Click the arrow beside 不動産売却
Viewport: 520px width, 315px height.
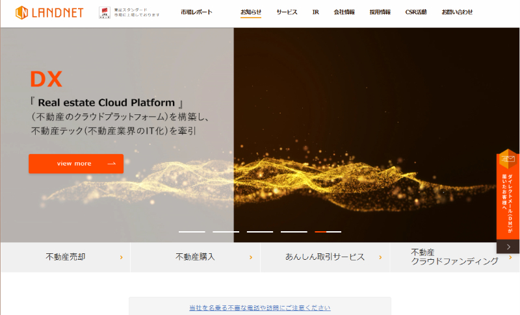[x=121, y=257]
